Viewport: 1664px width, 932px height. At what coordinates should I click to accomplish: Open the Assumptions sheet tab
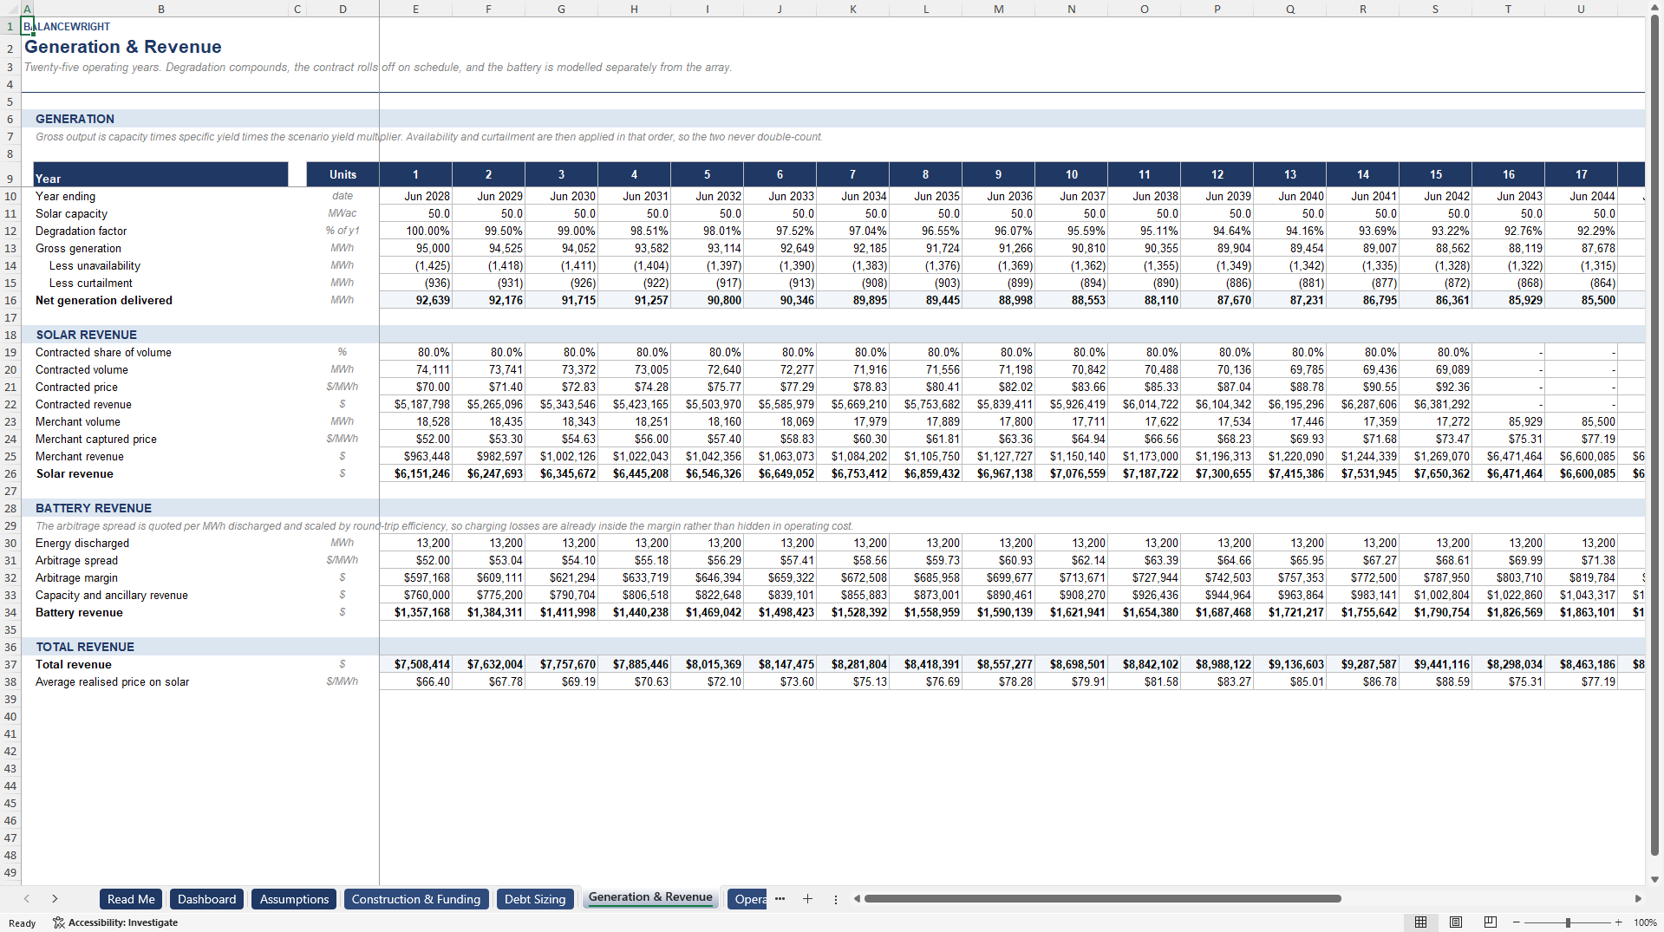[x=294, y=899]
